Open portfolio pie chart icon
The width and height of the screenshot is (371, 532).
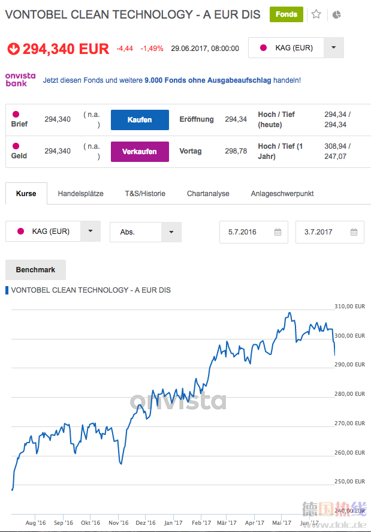point(336,14)
